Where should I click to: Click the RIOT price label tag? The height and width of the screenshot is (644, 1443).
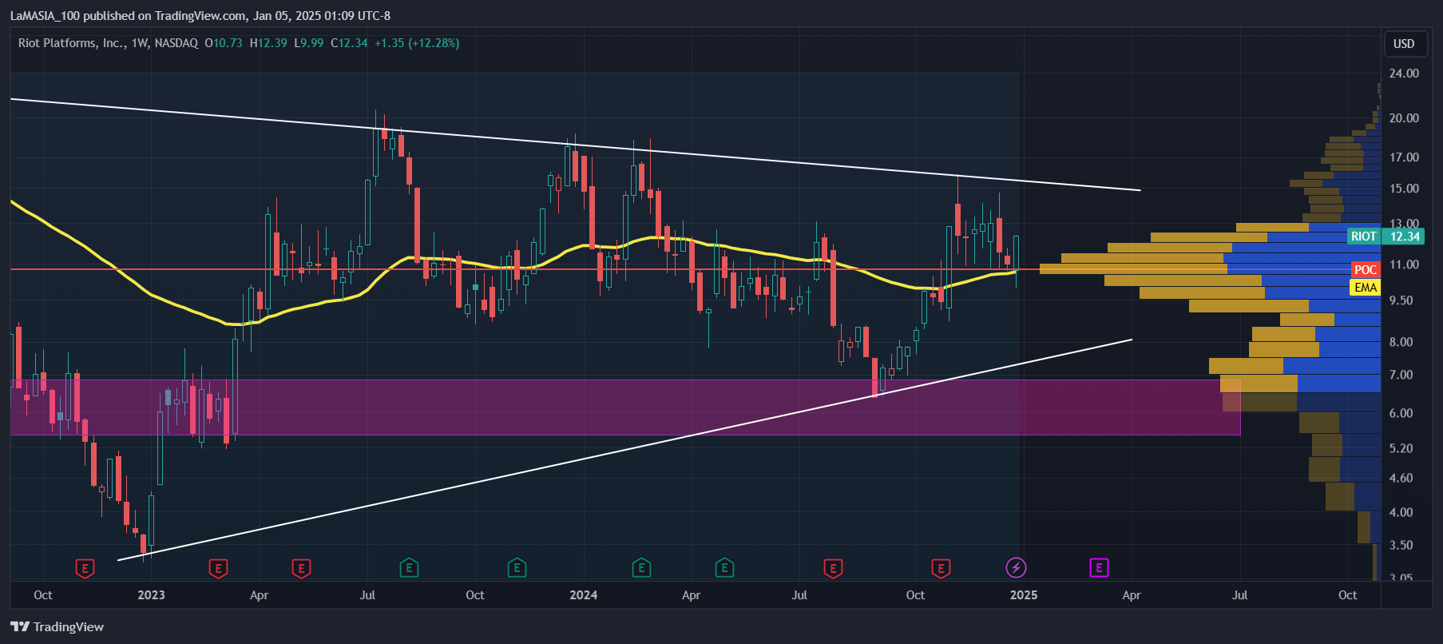tap(1364, 236)
